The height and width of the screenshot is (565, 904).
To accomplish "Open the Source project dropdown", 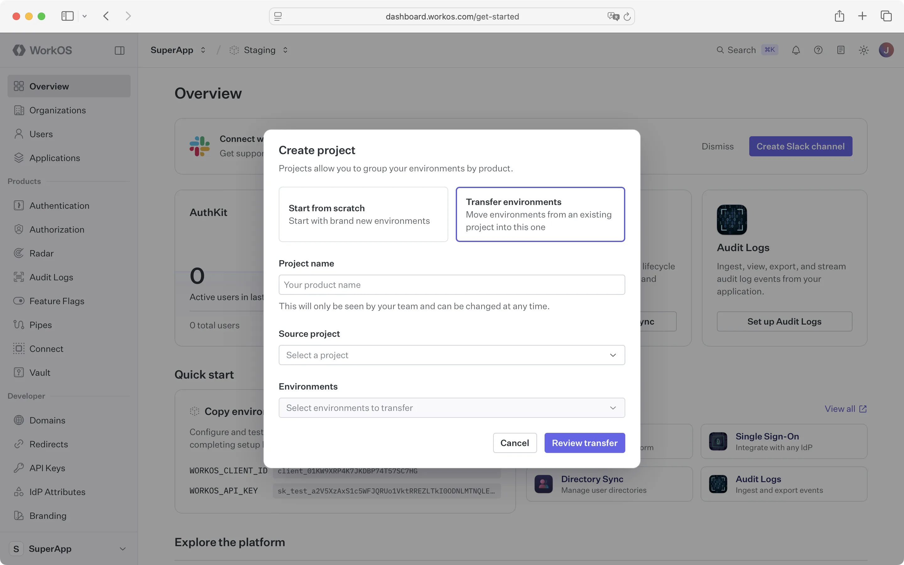I will [452, 355].
